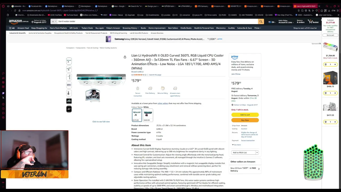Open the X icon in Opera sidebar
Viewport: 341px width, 192px height.
[3, 98]
